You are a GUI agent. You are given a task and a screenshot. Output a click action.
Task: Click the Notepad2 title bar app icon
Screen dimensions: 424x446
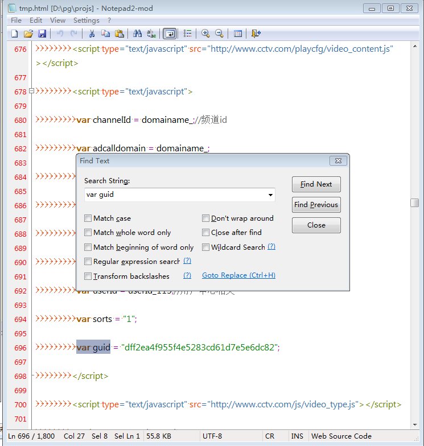click(x=12, y=8)
